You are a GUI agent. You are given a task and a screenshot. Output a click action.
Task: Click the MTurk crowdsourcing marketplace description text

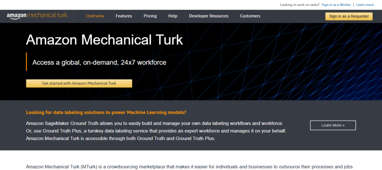point(189,167)
